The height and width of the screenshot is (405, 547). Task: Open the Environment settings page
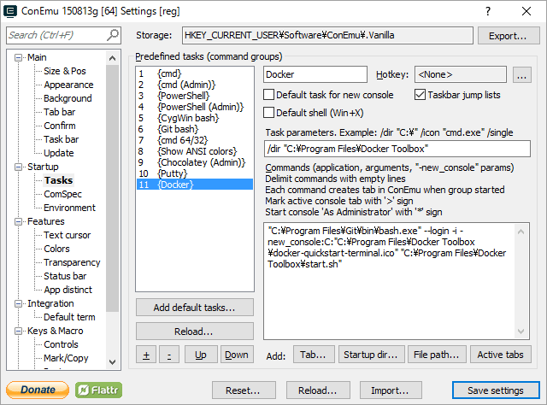tap(69, 208)
